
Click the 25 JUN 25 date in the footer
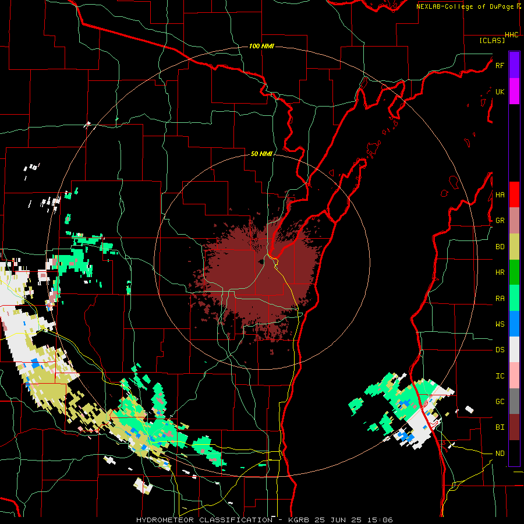[x=339, y=520]
